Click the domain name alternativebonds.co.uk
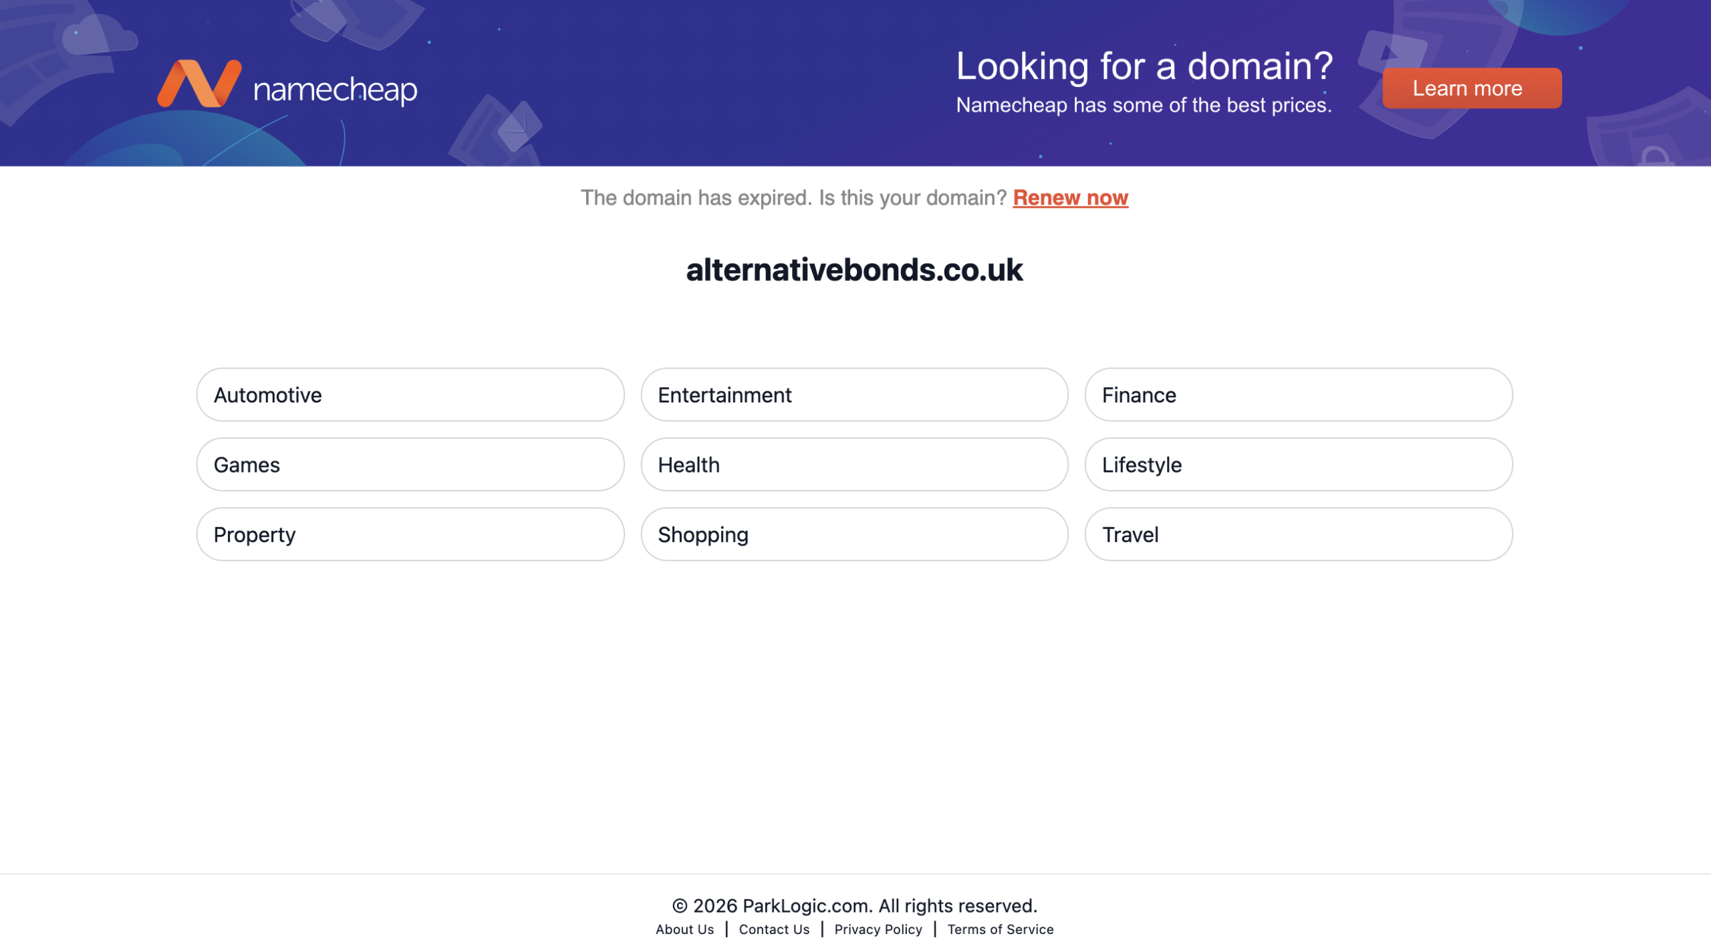1711x938 pixels. tap(854, 271)
